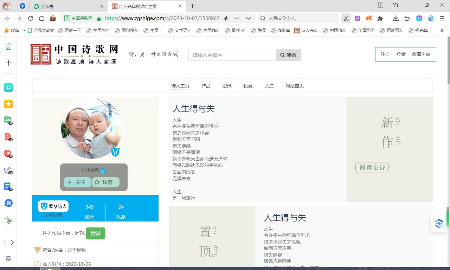The width and height of the screenshot is (450, 270).
Task: Select the 诗人主页 navigation tab
Action: (180, 86)
